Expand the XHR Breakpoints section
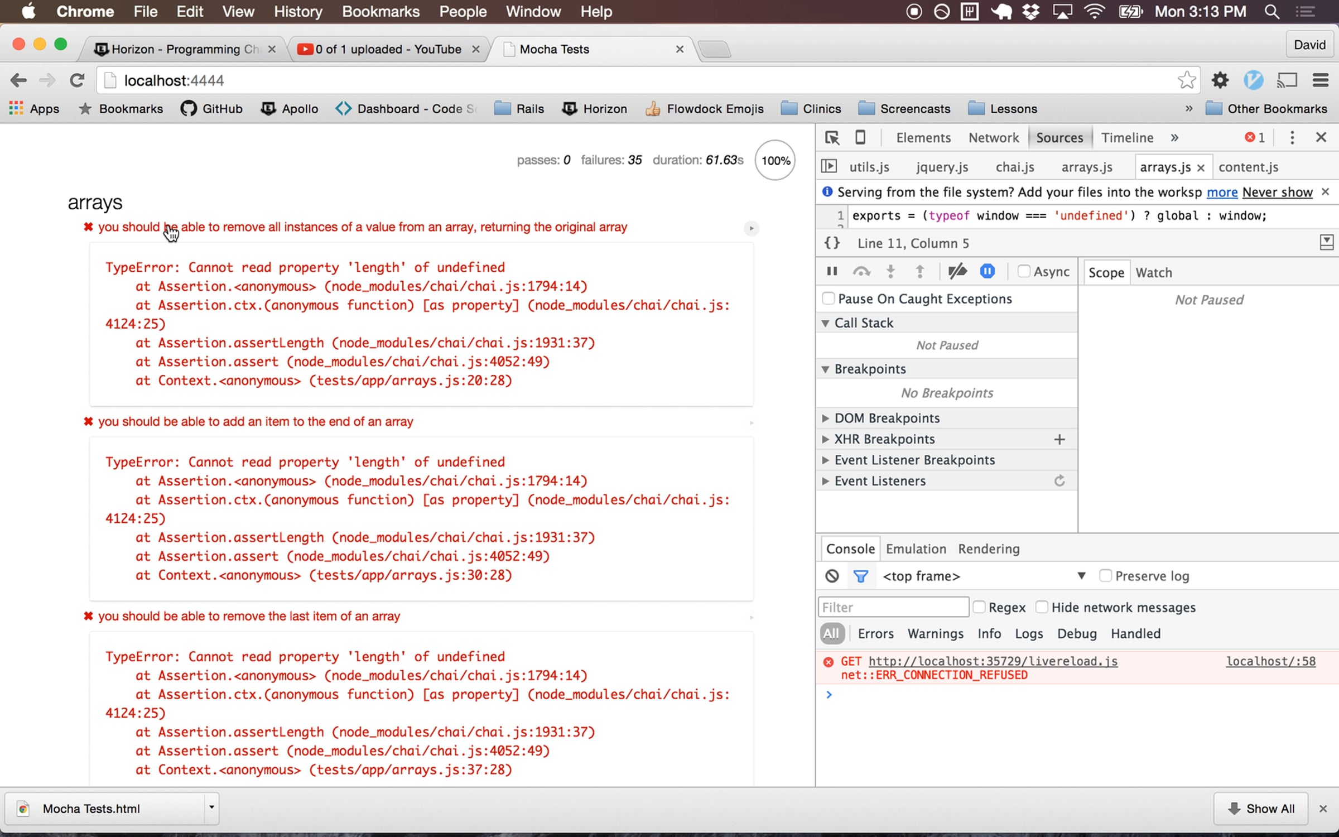Viewport: 1339px width, 837px height. pyautogui.click(x=825, y=439)
